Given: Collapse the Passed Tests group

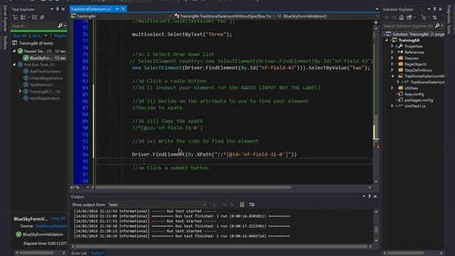Looking at the screenshot, I should [x=14, y=51].
